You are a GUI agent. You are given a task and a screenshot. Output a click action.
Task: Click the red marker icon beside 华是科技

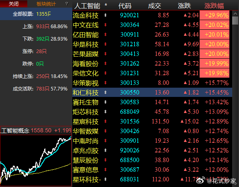click(x=105, y=44)
